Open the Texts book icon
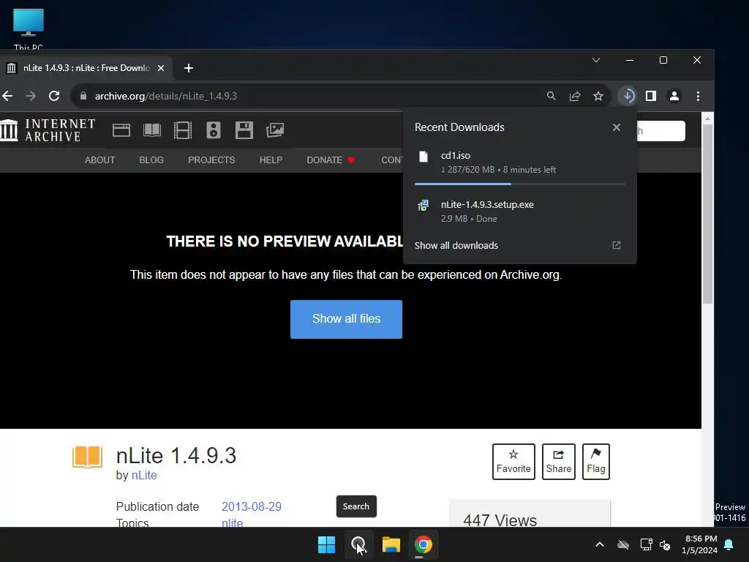The image size is (749, 562). (152, 130)
